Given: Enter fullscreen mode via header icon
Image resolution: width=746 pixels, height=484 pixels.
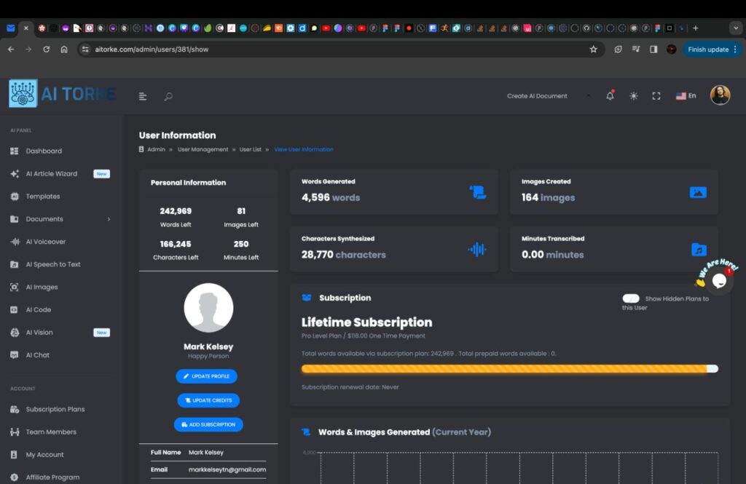Looking at the screenshot, I should 656,96.
